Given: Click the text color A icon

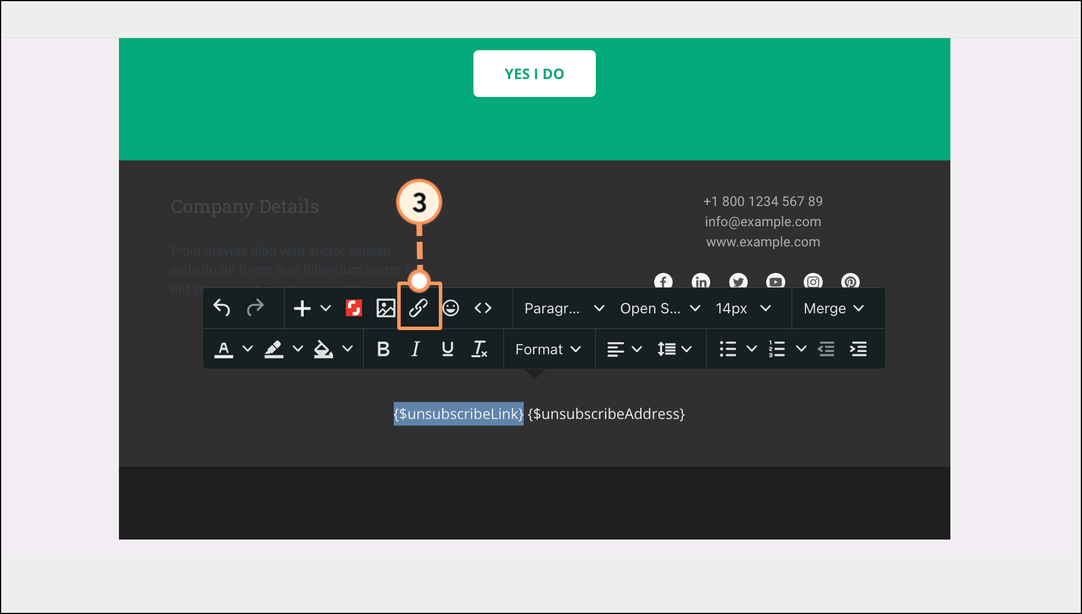Looking at the screenshot, I should pyautogui.click(x=224, y=349).
